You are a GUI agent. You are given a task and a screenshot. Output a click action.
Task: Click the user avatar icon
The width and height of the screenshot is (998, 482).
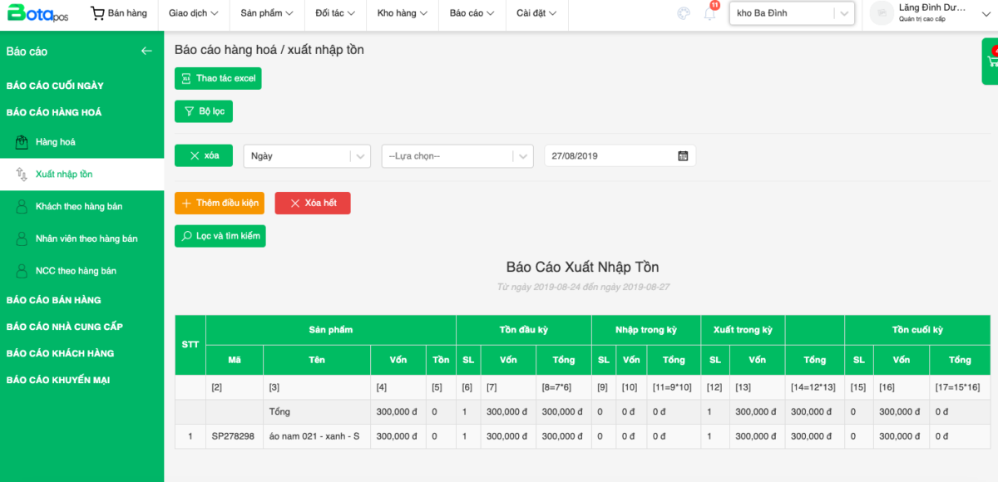(882, 13)
